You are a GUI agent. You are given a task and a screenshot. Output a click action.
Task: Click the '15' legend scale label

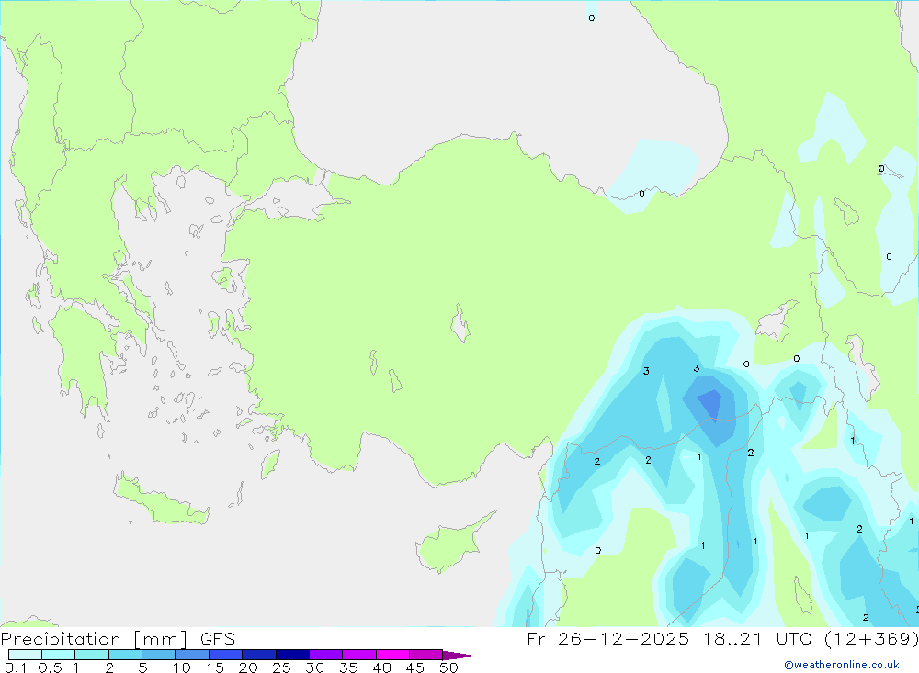pyautogui.click(x=215, y=667)
